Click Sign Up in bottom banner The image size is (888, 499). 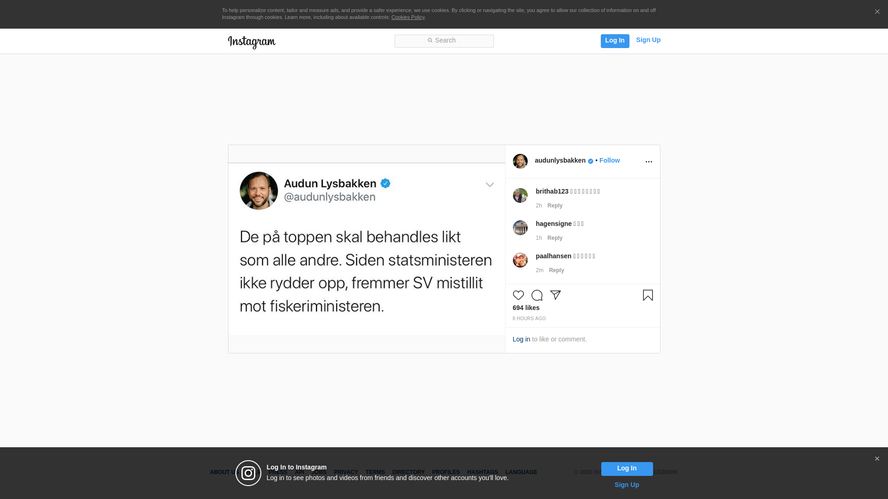tap(627, 485)
